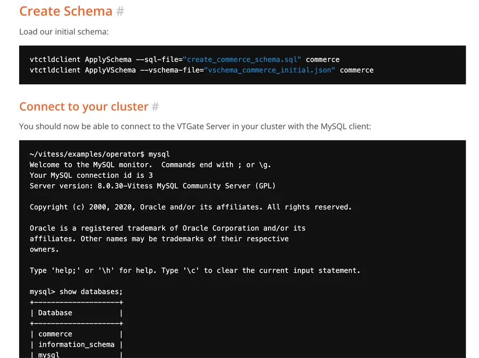The image size is (479, 358).
Task: Click the 'show databases;' command line
Action: [76, 292]
